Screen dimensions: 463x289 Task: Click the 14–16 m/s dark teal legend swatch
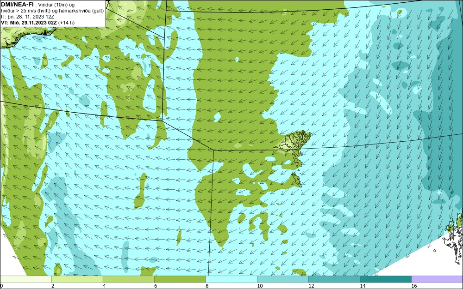[385, 279]
